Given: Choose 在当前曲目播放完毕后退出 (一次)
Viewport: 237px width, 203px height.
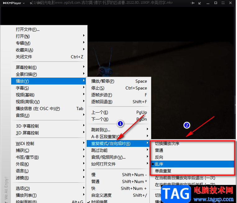Looking at the screenshot, I should coord(193,178).
